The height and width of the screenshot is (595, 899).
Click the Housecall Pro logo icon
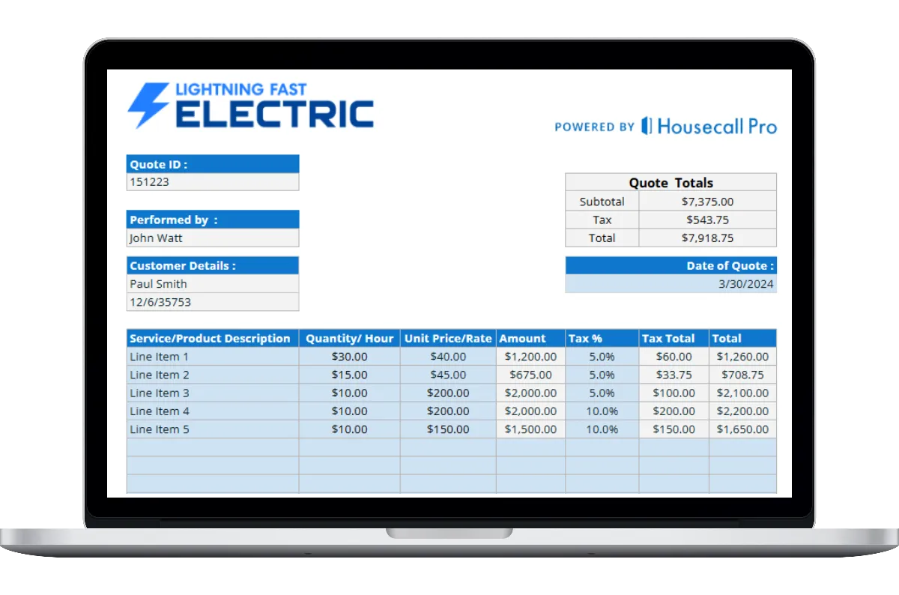(x=647, y=126)
